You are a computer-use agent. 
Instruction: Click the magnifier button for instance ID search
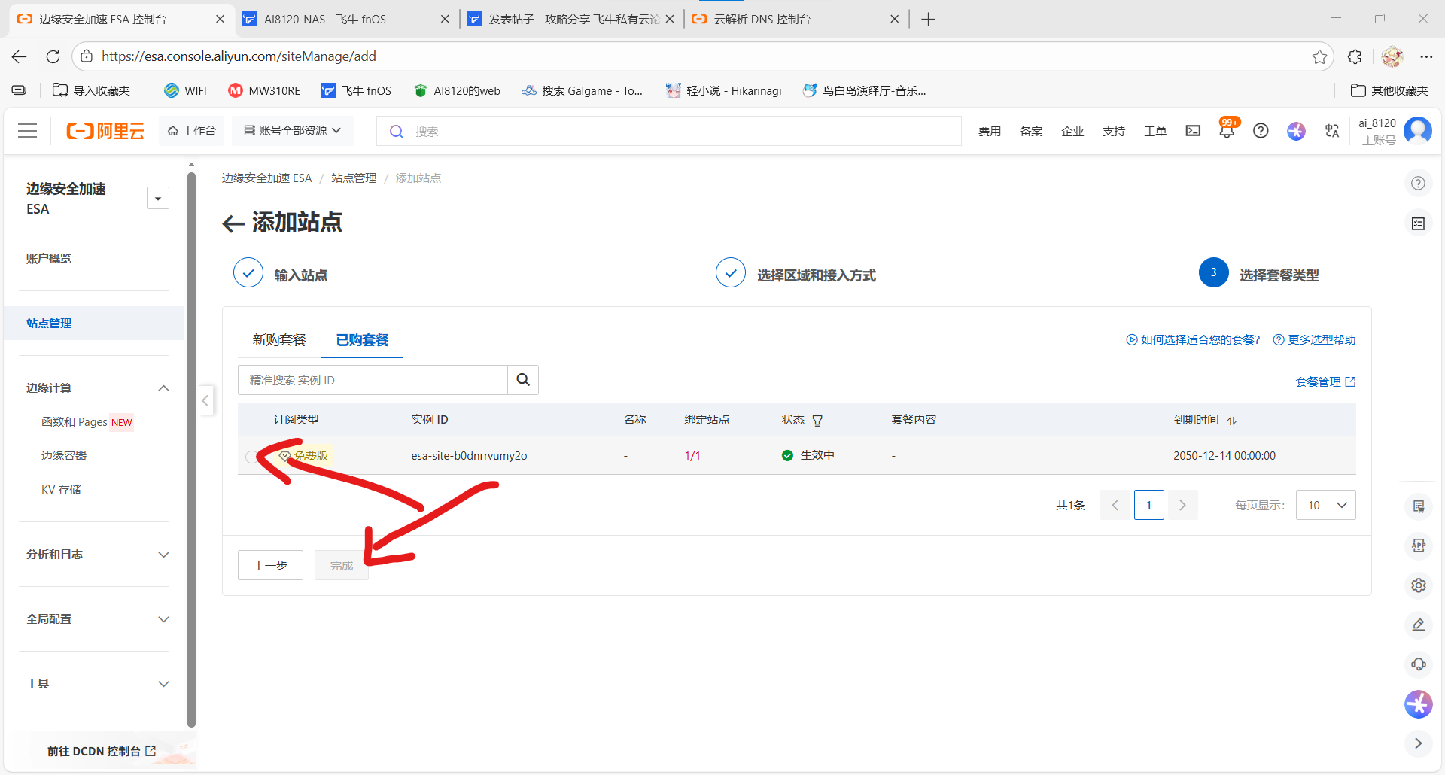tap(523, 380)
